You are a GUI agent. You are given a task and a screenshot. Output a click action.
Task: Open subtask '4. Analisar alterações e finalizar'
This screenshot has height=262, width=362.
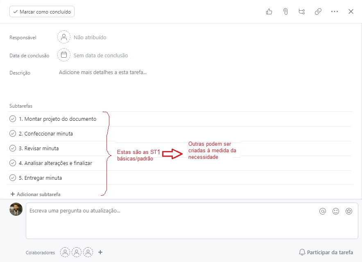pyautogui.click(x=55, y=163)
